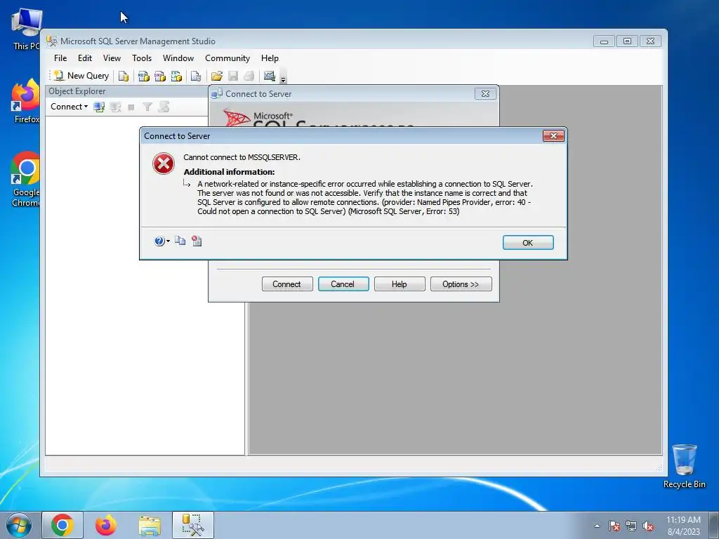Click the SQL Server Management Studio taskbar icon
Screen dimensions: 719x539
coord(193,525)
